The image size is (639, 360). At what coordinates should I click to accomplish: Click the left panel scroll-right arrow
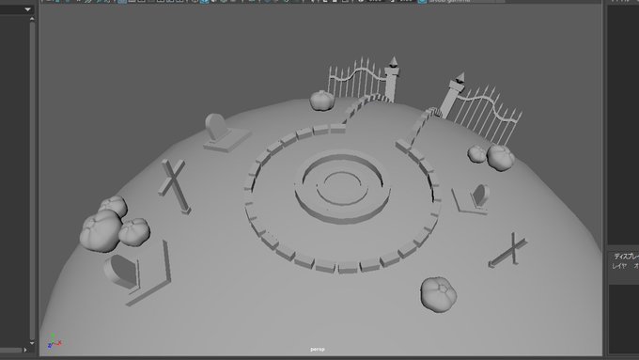click(x=25, y=350)
